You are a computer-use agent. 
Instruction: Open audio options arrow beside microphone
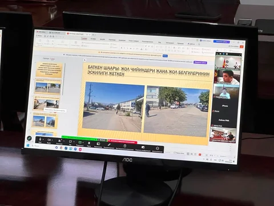pyautogui.click(x=43, y=140)
